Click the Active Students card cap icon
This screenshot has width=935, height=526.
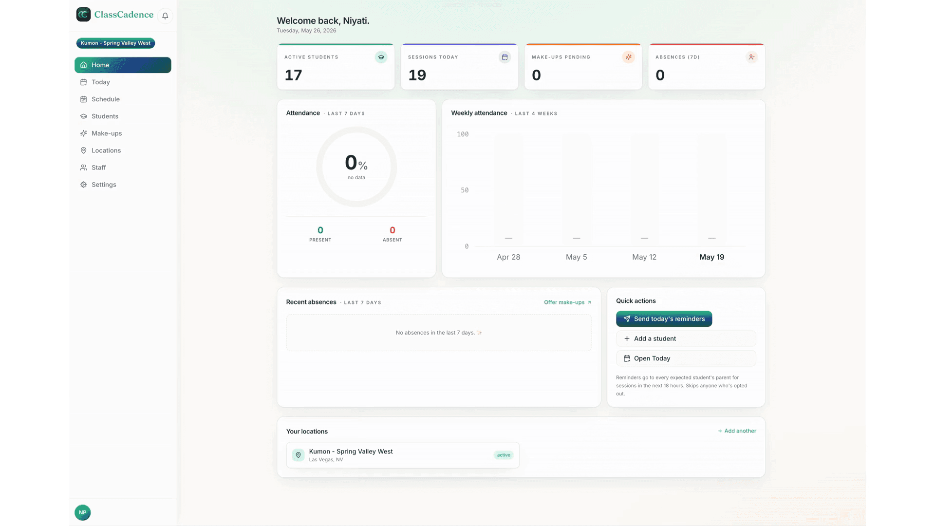[381, 57]
